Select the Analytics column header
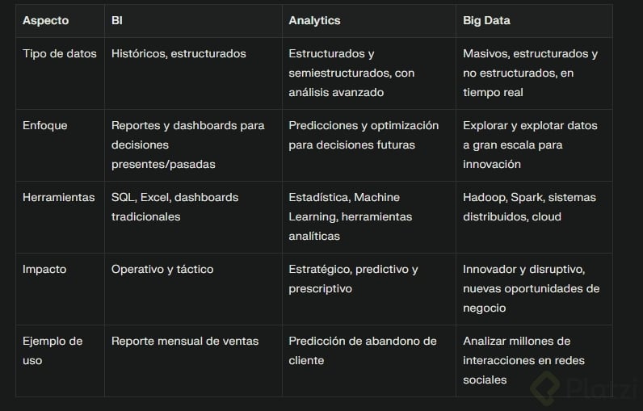The image size is (643, 411). coord(314,20)
